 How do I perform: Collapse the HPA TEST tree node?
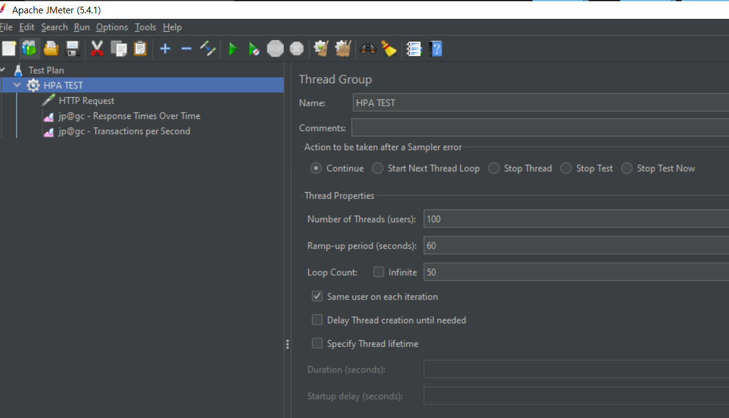(17, 85)
